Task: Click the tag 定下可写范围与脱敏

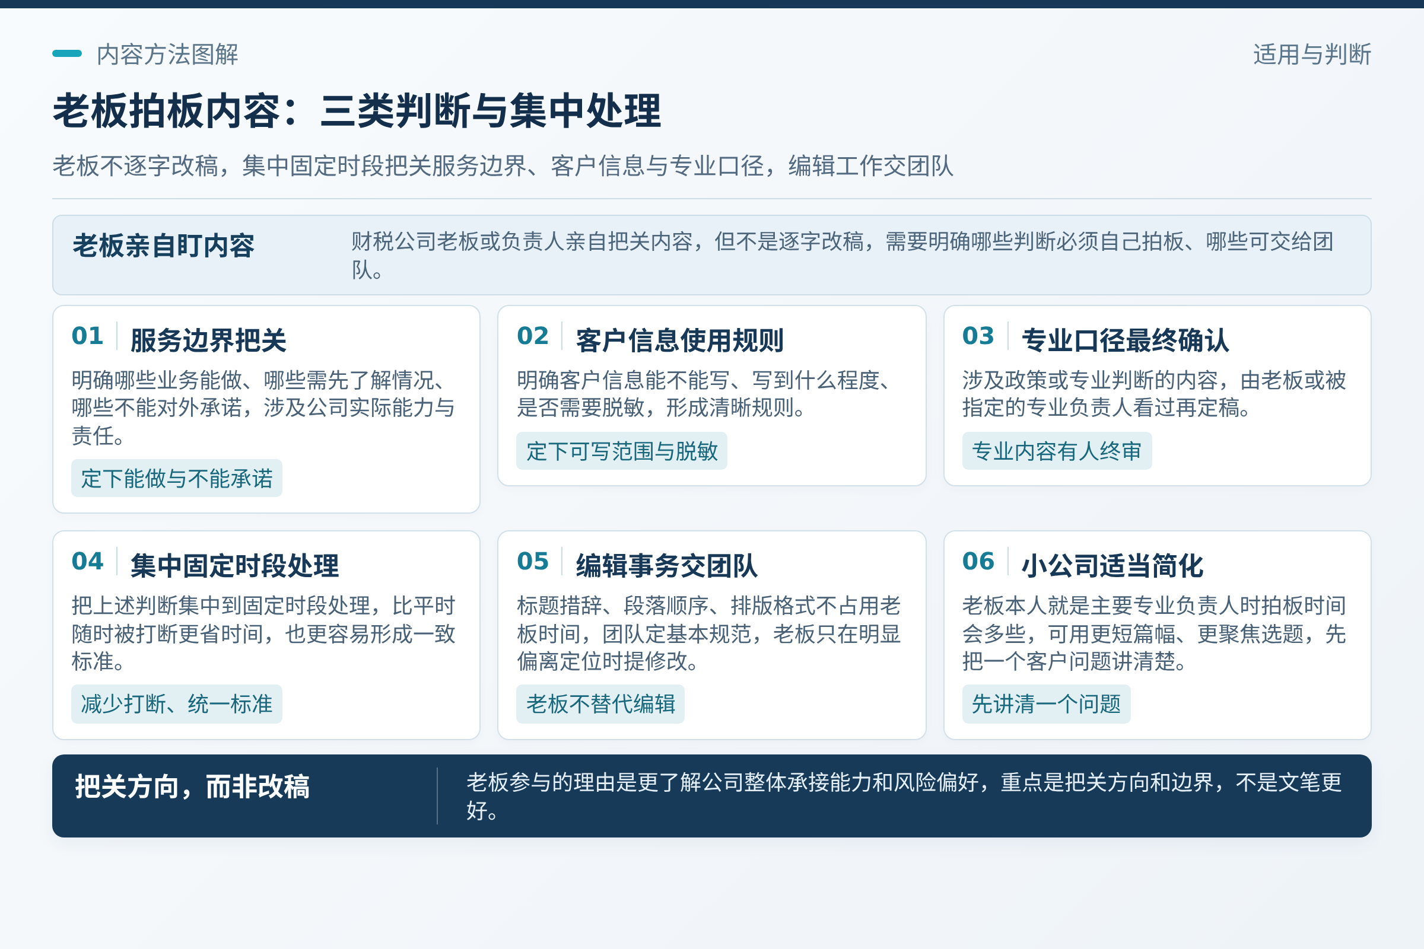Action: (x=622, y=451)
